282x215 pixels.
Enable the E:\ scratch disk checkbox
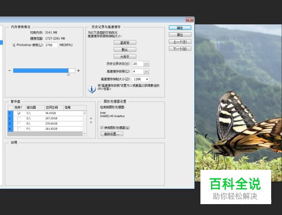click(19, 124)
